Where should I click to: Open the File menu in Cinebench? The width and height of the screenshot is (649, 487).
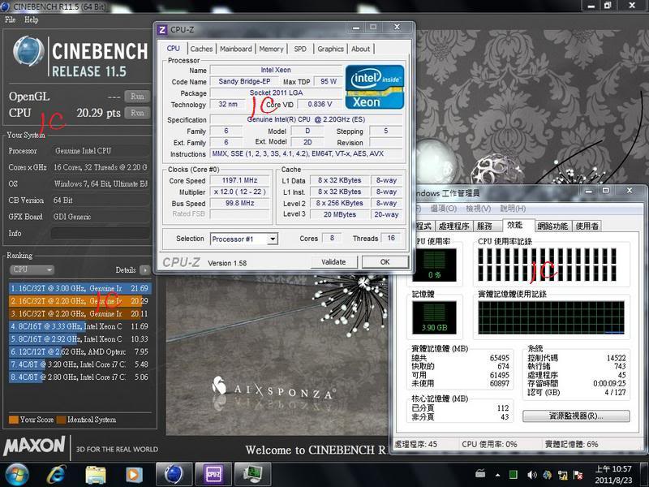(11, 19)
